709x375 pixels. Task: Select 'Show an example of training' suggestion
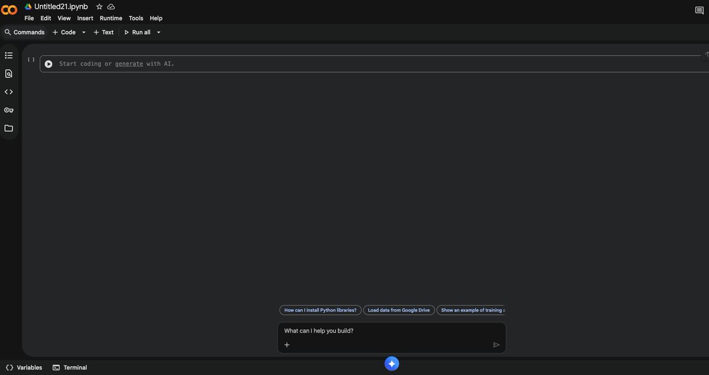pos(471,310)
